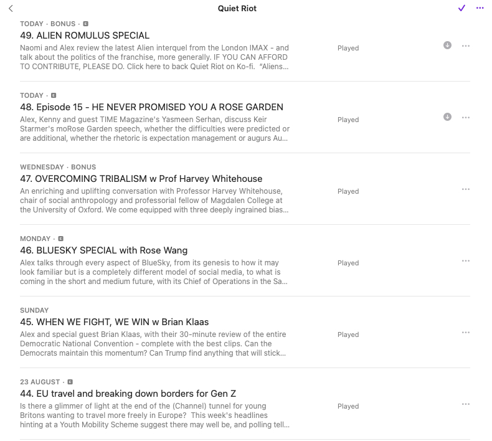492x441 pixels.
Task: Click the Played status of BlueSky Special
Action: (348, 263)
